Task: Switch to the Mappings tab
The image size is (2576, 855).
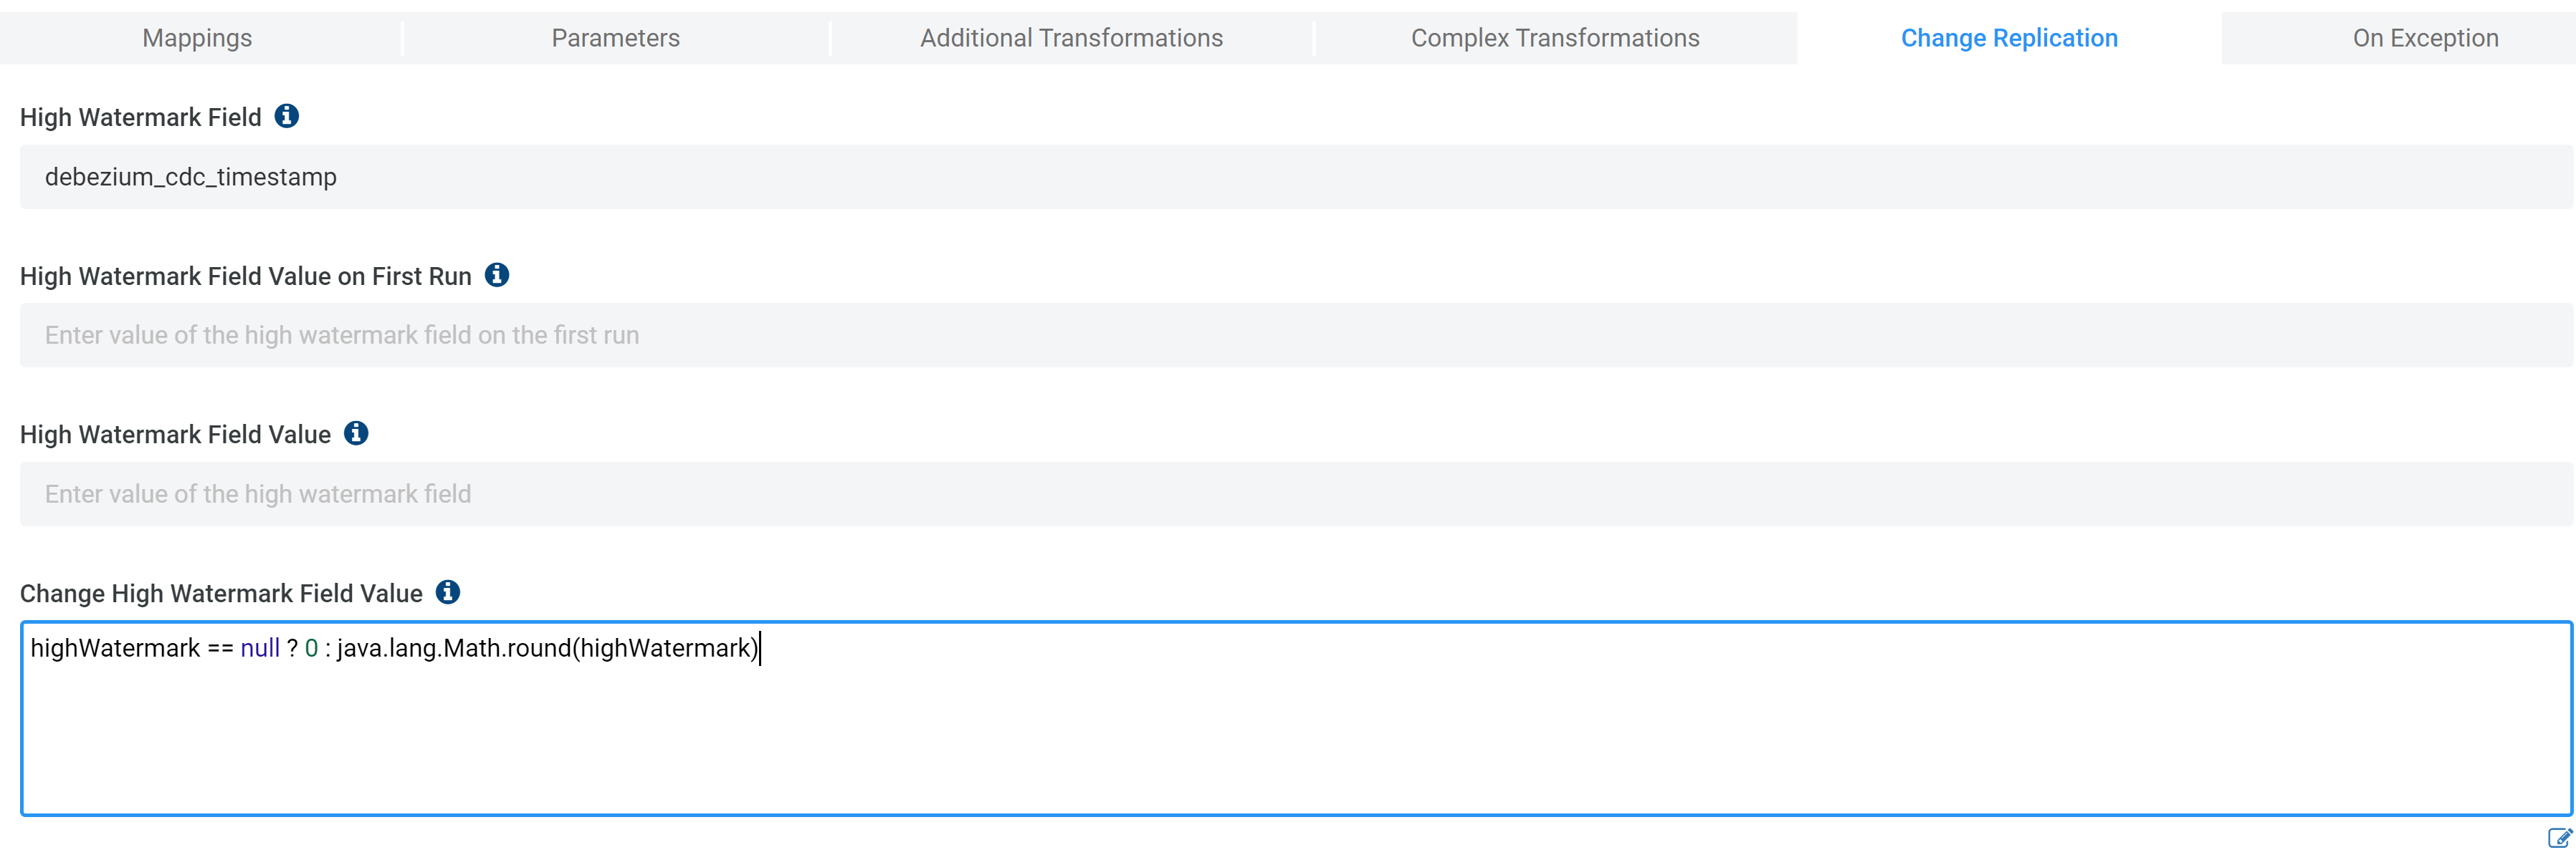Action: click(x=197, y=38)
